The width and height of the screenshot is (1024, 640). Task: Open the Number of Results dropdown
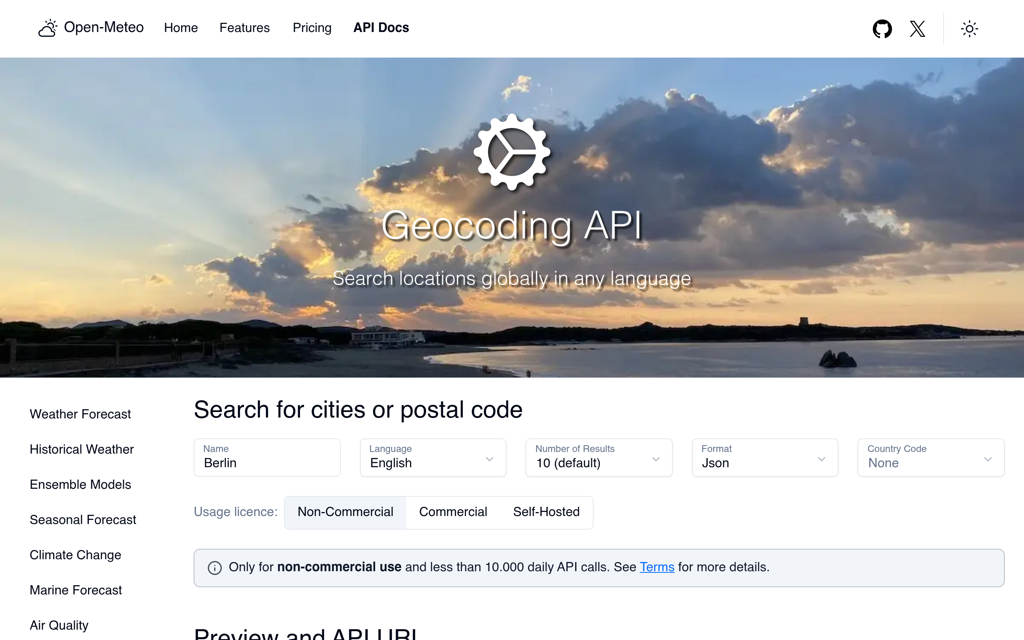[599, 458]
